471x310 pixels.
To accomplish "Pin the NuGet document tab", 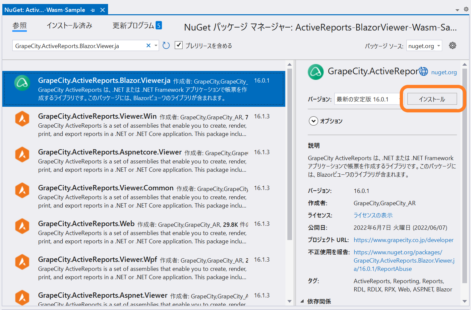I will coord(93,10).
